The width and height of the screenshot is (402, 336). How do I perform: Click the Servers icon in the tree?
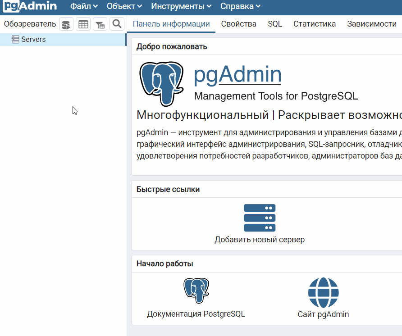click(15, 40)
